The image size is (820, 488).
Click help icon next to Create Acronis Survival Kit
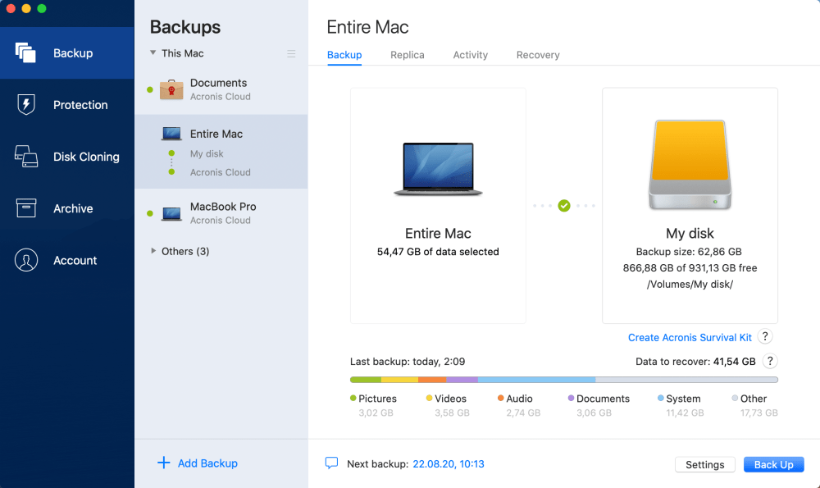(x=765, y=337)
